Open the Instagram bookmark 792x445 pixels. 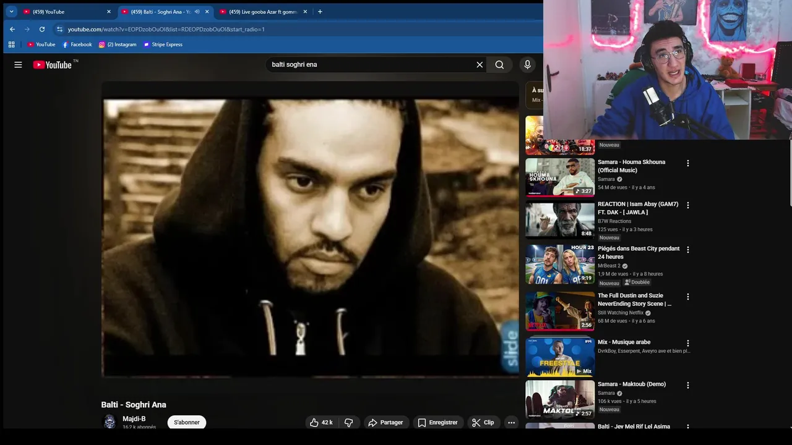(x=118, y=44)
